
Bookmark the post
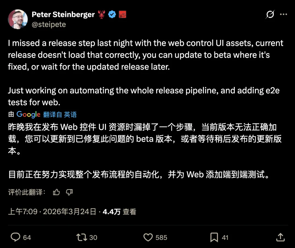point(214,237)
